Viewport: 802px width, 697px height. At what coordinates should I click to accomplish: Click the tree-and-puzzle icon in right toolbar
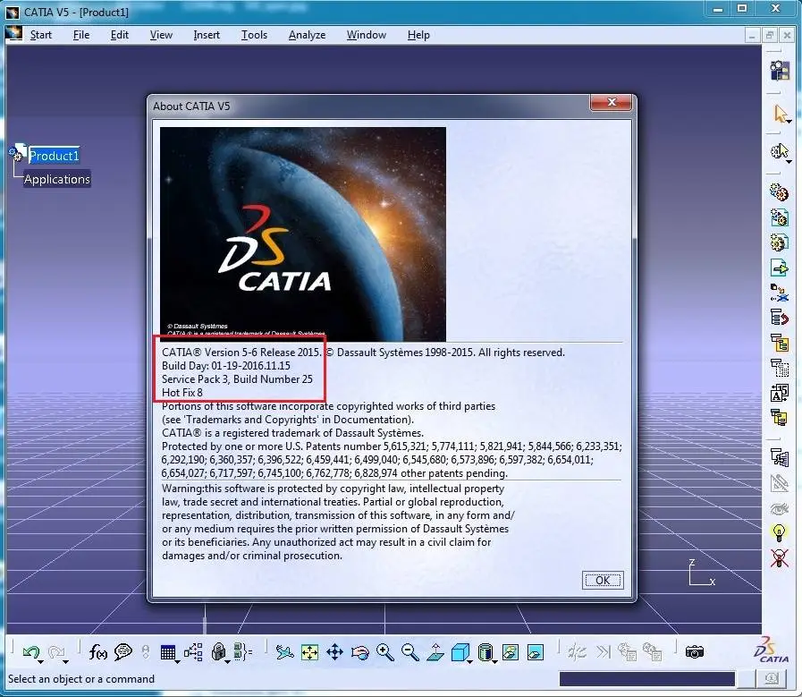pyautogui.click(x=779, y=457)
